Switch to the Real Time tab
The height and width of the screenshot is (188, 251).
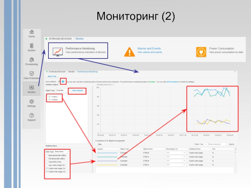[x=52, y=76]
